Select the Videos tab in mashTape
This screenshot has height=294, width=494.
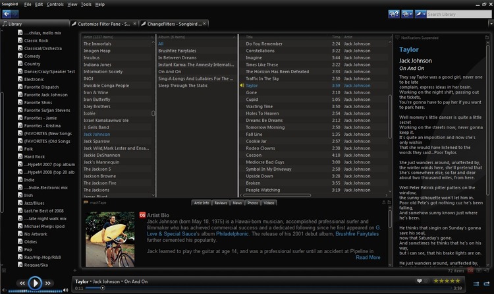(269, 203)
